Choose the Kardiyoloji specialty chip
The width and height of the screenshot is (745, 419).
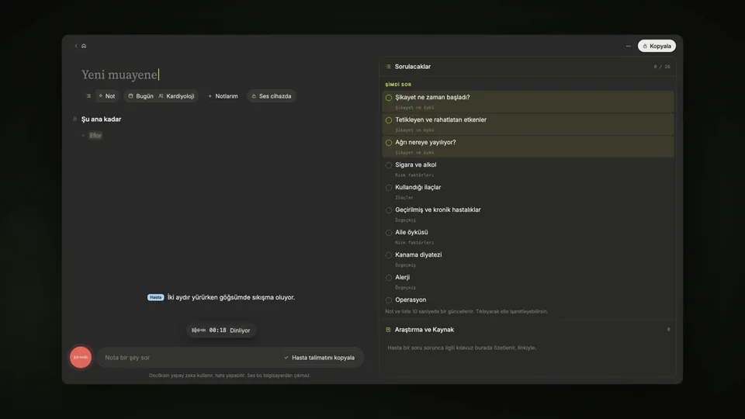click(x=176, y=96)
